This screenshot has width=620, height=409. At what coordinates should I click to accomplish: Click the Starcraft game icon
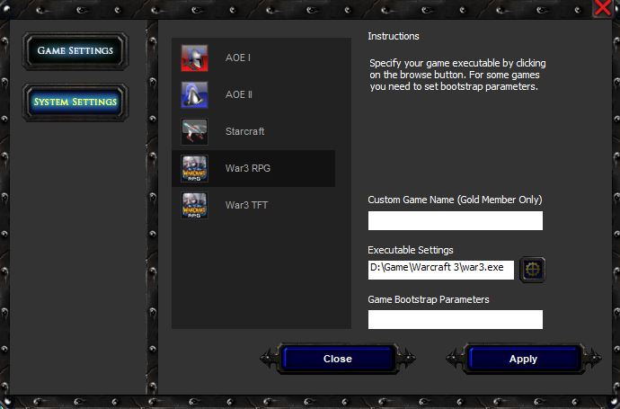coord(194,132)
